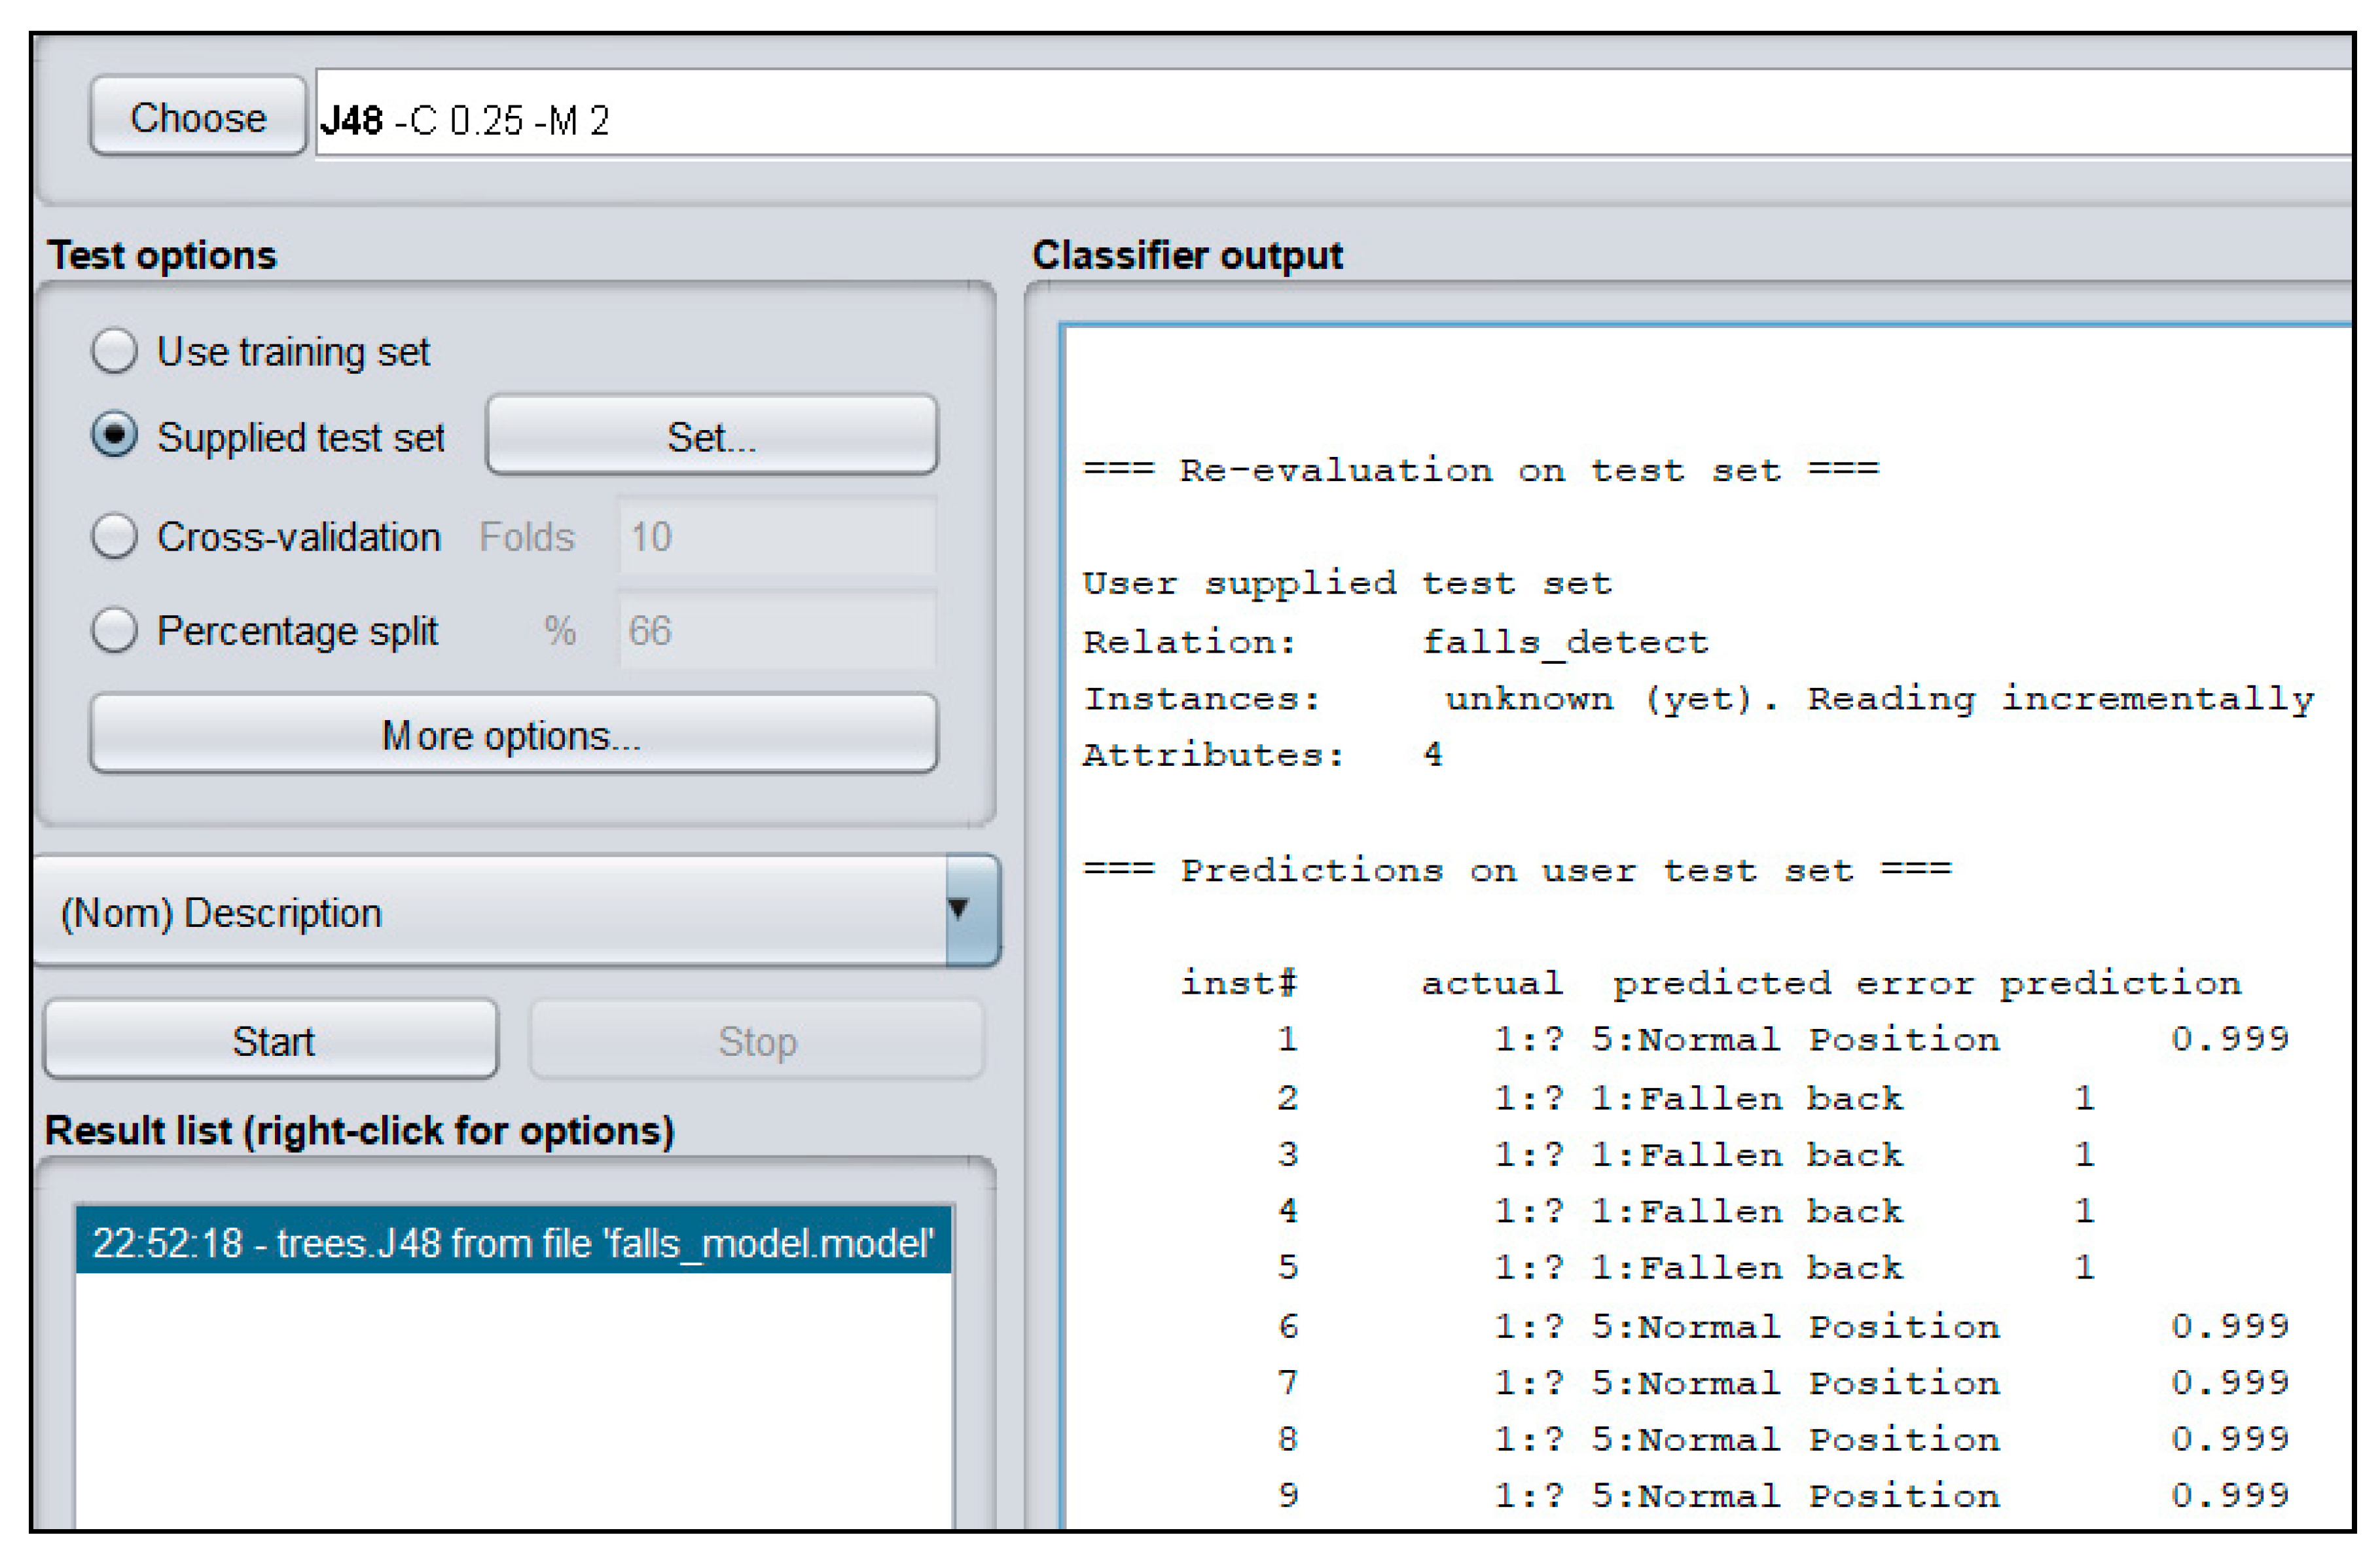Click the Folds value field showing 10
Image resolution: width=2380 pixels, height=1554 pixels.
click(x=776, y=536)
